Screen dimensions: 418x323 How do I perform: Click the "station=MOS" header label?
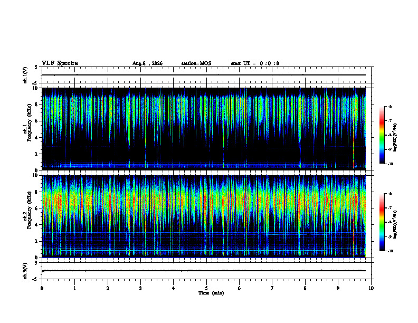pos(196,63)
